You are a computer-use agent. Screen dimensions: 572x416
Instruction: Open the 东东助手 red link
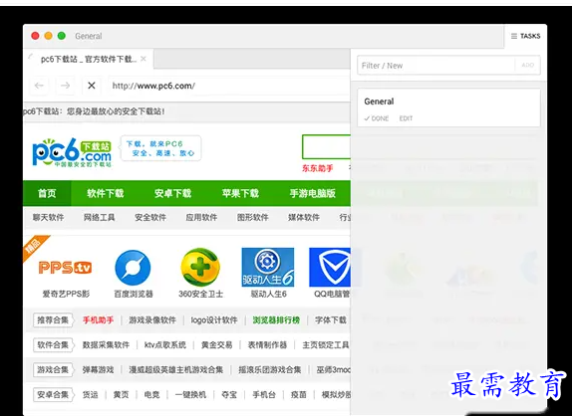click(317, 168)
